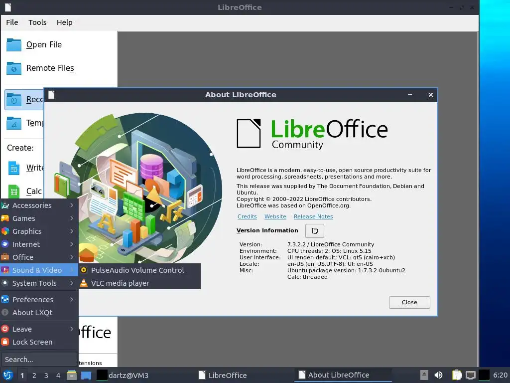Launch PulseAudio Volume Control
Viewport: 510px width, 383px height.
pyautogui.click(x=139, y=270)
